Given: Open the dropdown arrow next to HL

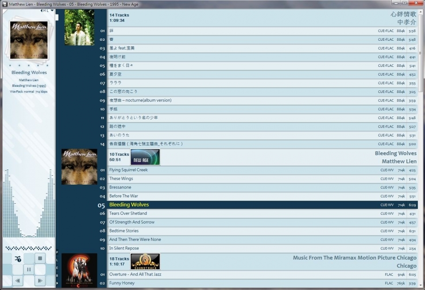Looking at the screenshot, I should click(x=52, y=11).
